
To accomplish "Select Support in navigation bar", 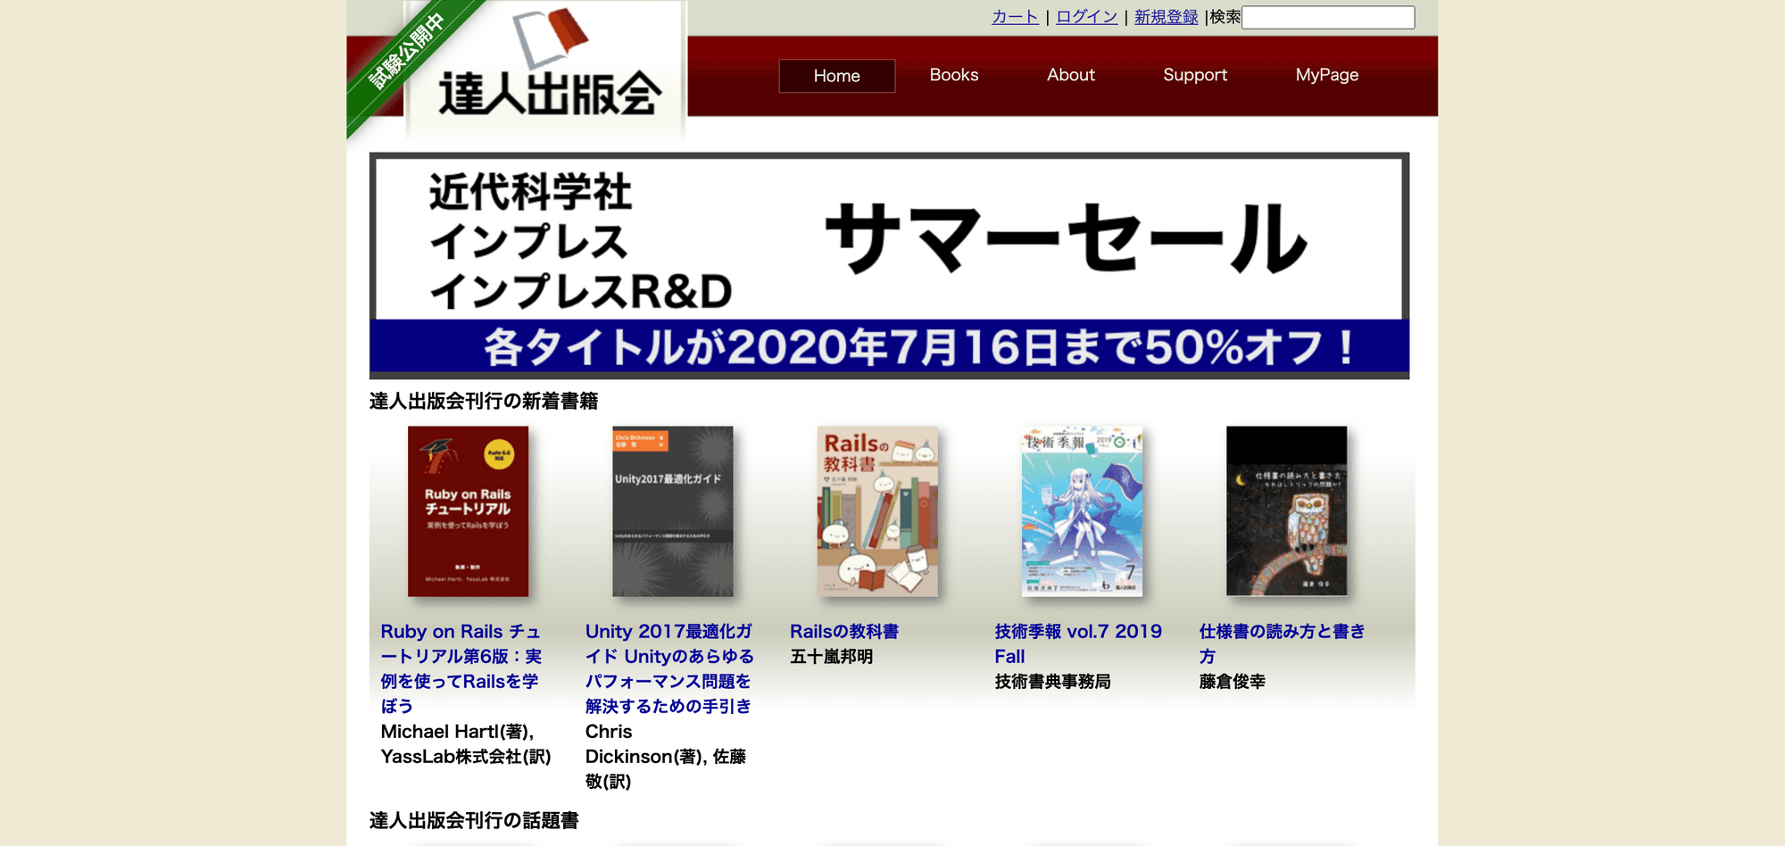I will pos(1194,75).
